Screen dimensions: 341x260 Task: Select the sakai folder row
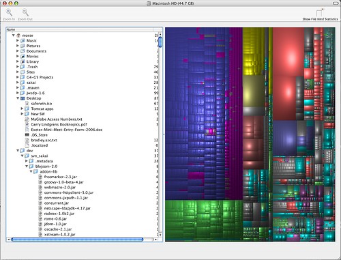(83, 83)
